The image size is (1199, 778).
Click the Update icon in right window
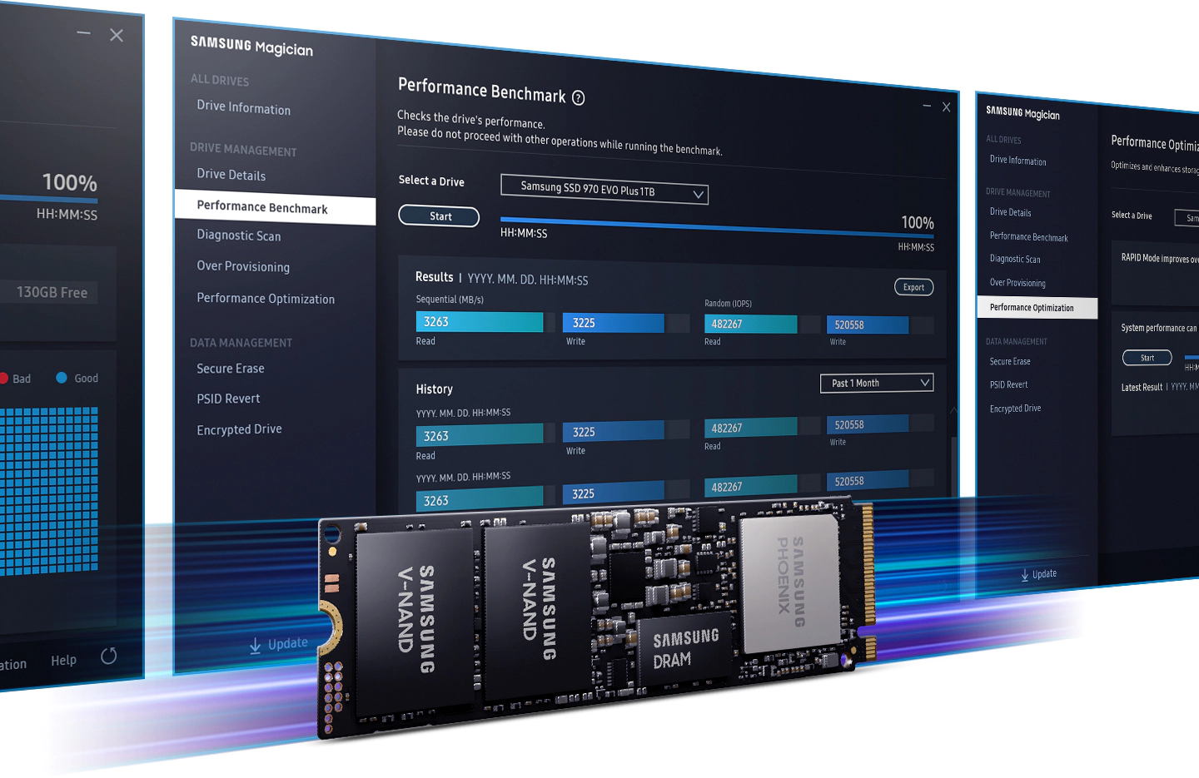1025,575
